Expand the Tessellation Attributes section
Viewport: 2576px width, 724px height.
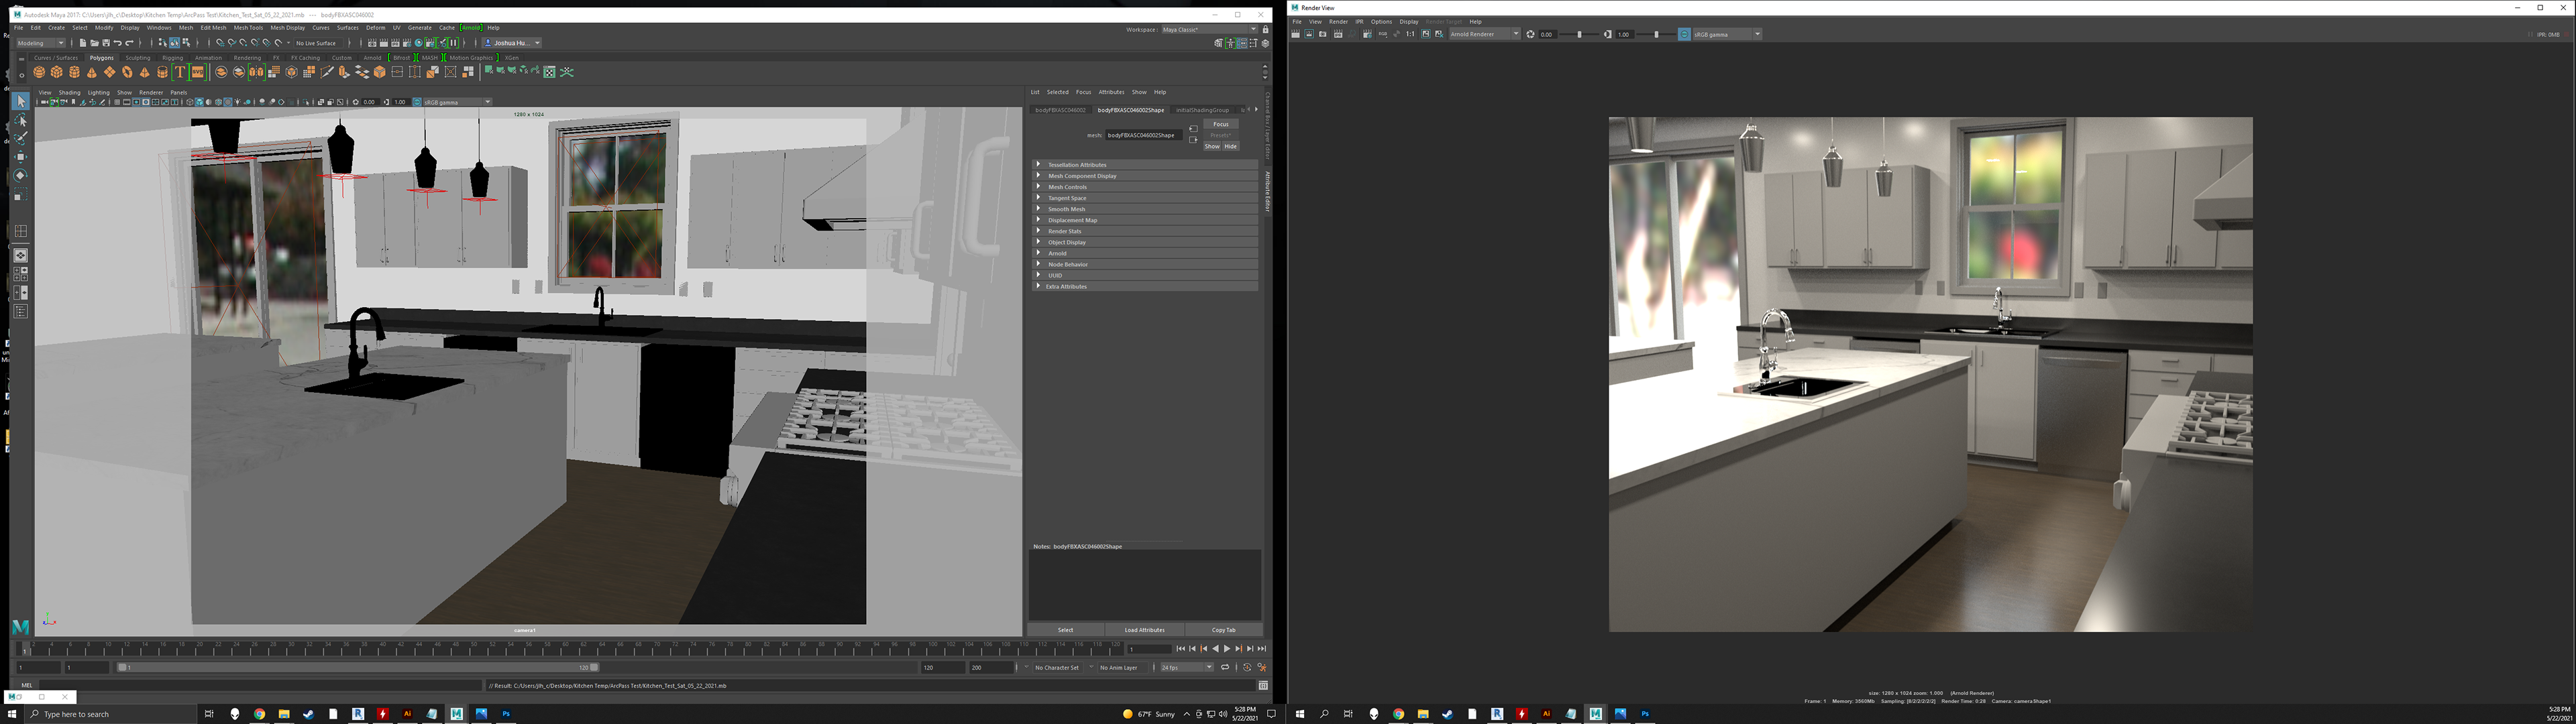(1077, 164)
